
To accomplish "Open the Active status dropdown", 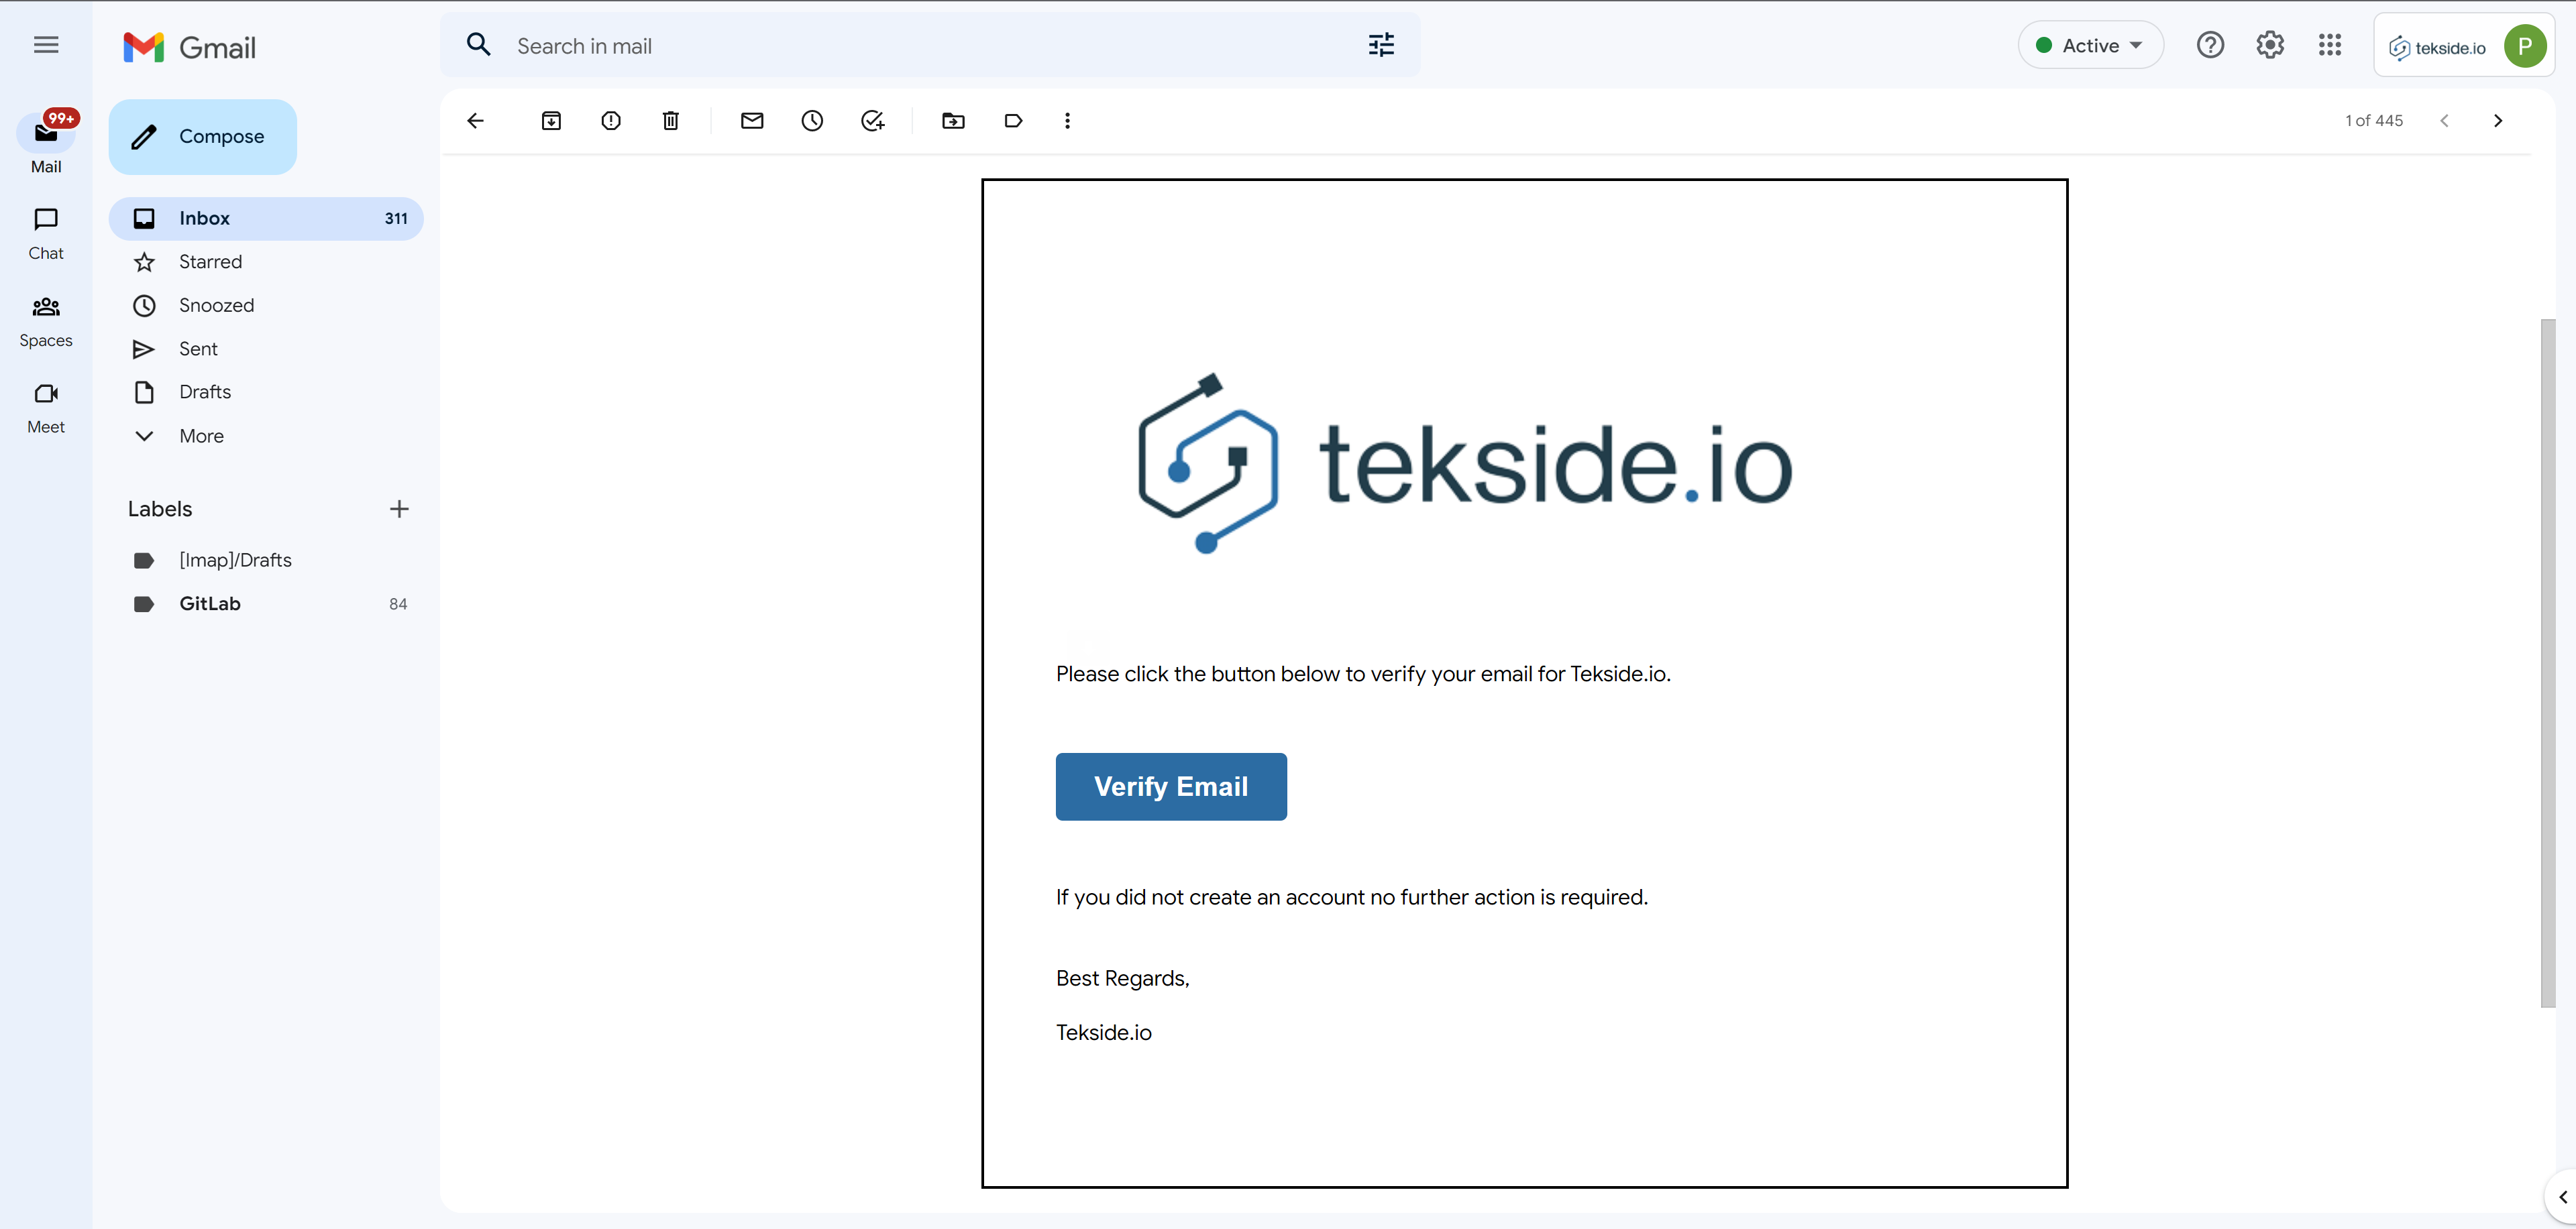I will coord(2091,45).
